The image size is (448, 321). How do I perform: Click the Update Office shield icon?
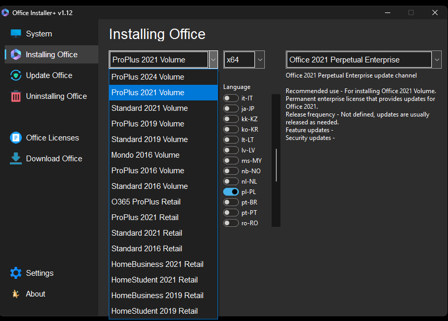tap(16, 75)
